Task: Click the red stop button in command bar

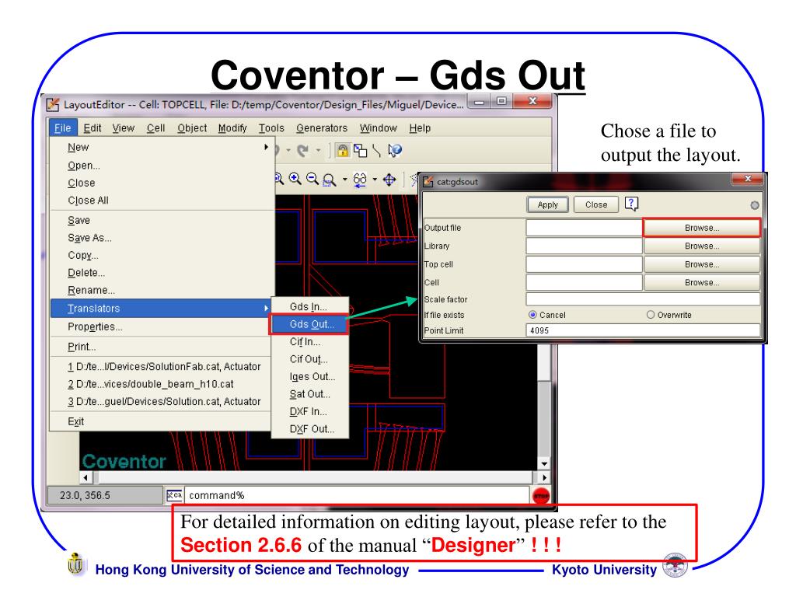Action: pyautogui.click(x=541, y=495)
